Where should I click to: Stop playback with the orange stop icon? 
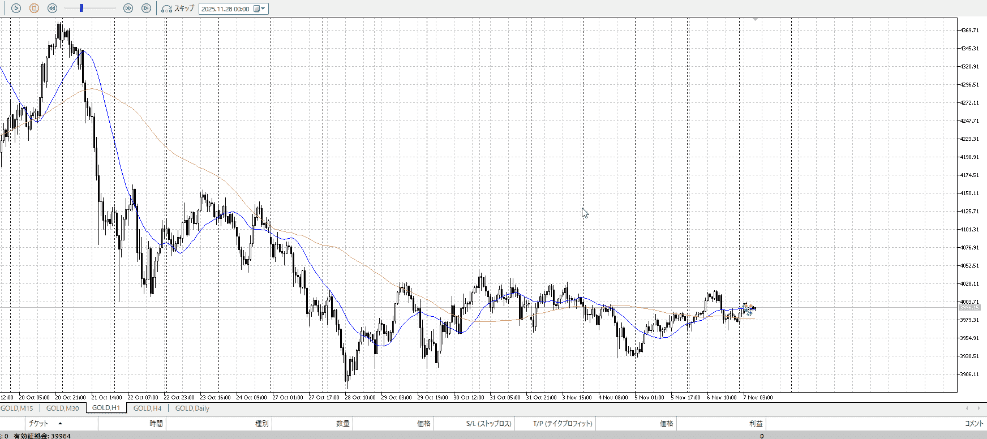coord(34,8)
